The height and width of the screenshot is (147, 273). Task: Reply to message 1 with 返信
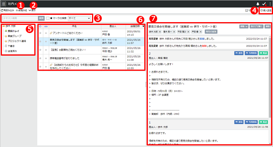[x=239, y=122]
